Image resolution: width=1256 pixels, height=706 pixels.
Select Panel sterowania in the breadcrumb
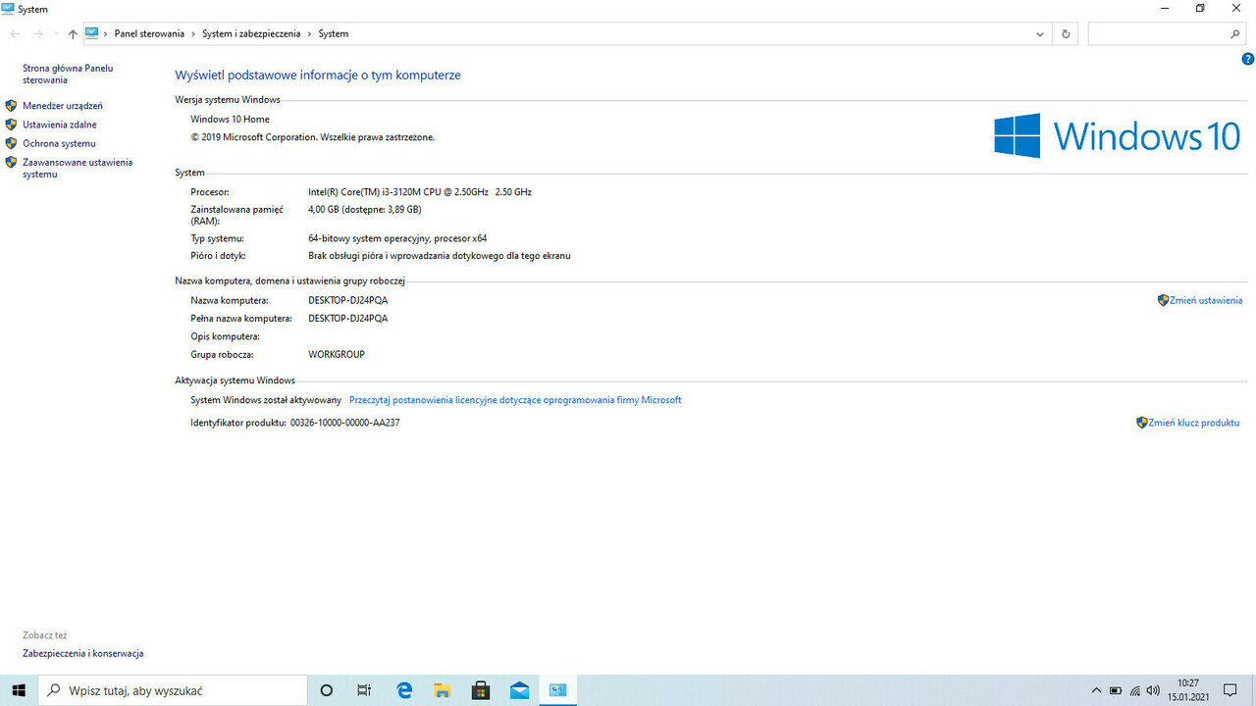(149, 33)
